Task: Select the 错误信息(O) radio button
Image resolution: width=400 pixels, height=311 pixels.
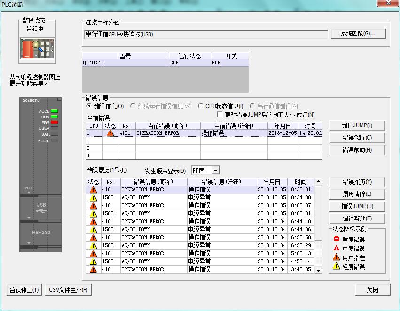Action: click(x=90, y=106)
